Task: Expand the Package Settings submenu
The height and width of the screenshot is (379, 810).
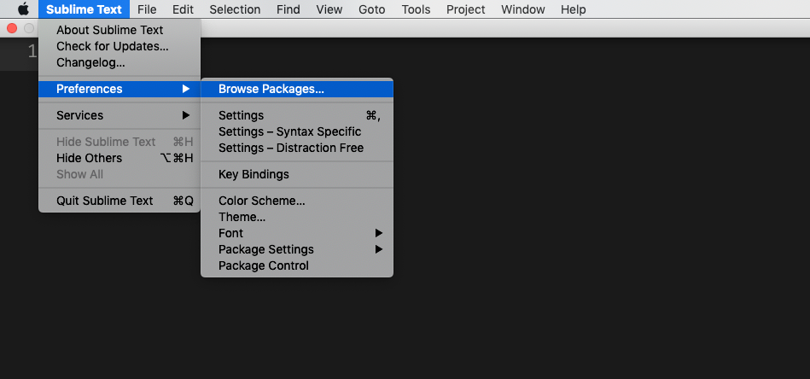Action: pyautogui.click(x=297, y=249)
